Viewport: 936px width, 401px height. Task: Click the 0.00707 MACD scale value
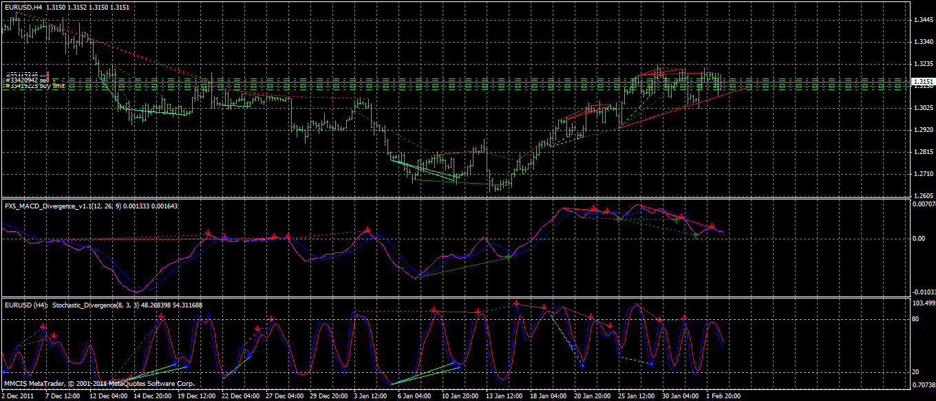[x=924, y=204]
